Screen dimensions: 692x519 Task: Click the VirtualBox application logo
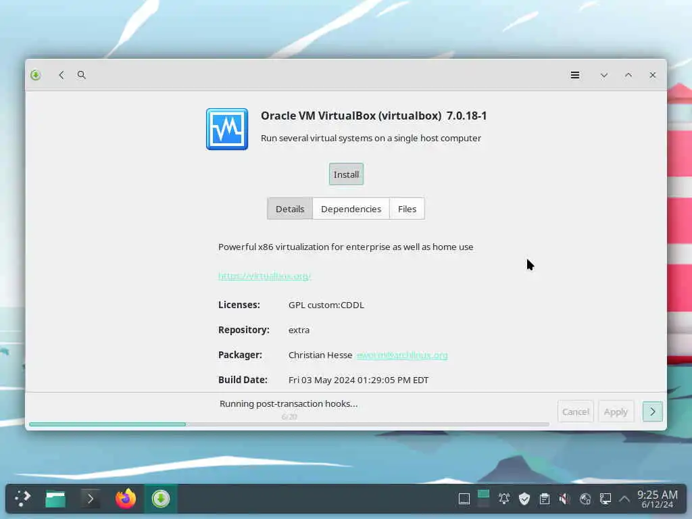[x=227, y=129]
